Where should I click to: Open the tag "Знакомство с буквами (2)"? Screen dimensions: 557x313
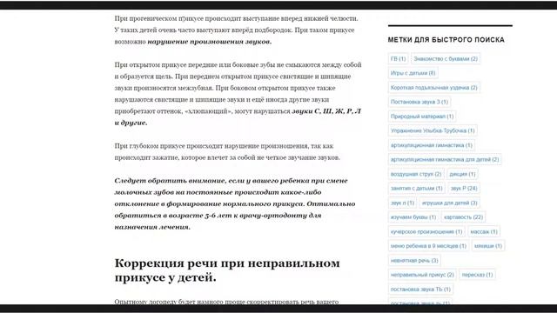tap(446, 58)
